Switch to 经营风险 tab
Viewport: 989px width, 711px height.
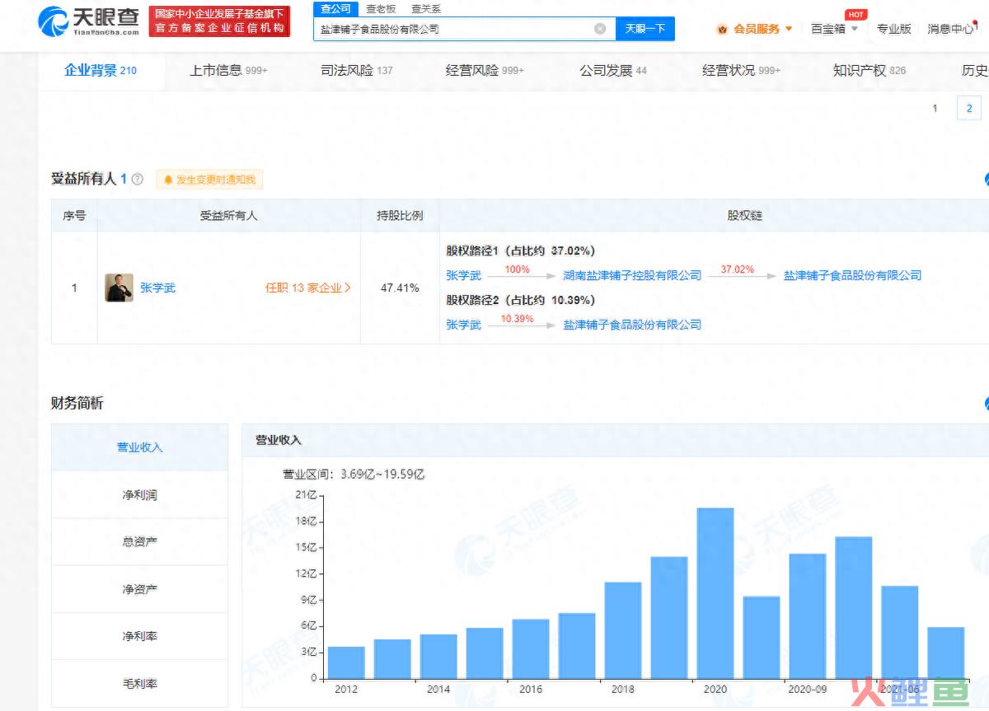(485, 71)
